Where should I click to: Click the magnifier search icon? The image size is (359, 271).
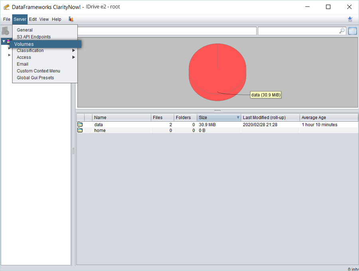coord(342,31)
